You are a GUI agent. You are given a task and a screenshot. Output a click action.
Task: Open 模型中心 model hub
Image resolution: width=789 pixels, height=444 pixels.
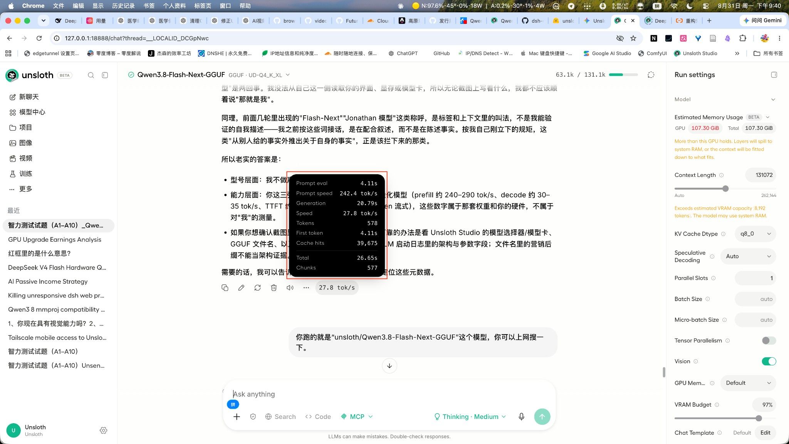point(27,112)
